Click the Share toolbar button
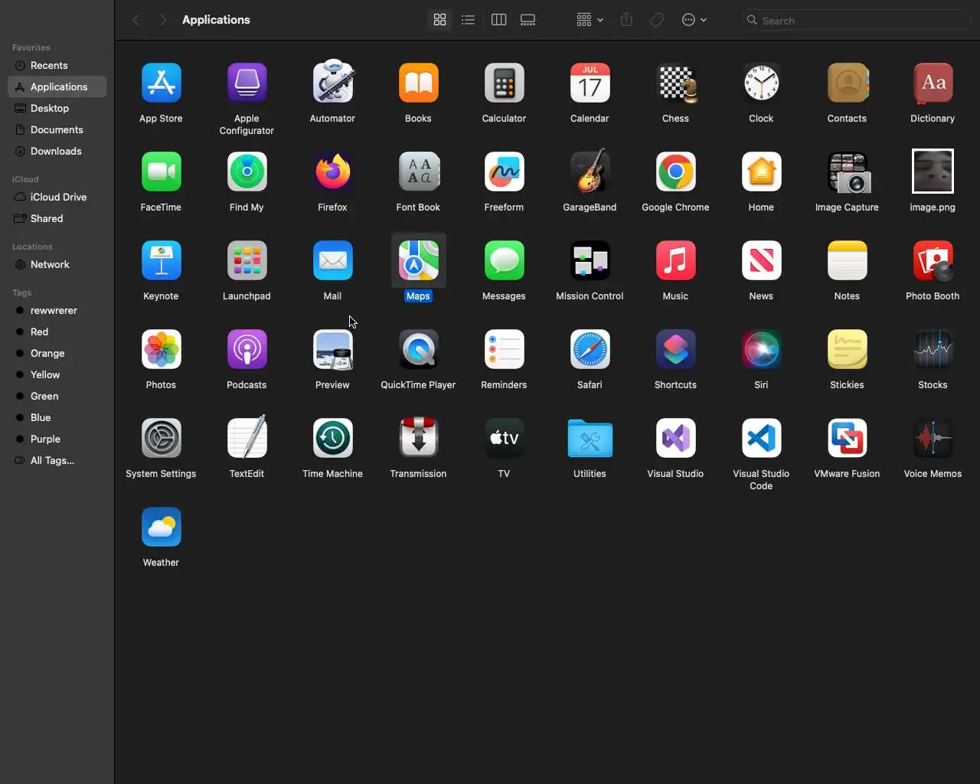This screenshot has height=784, width=980. click(x=626, y=20)
